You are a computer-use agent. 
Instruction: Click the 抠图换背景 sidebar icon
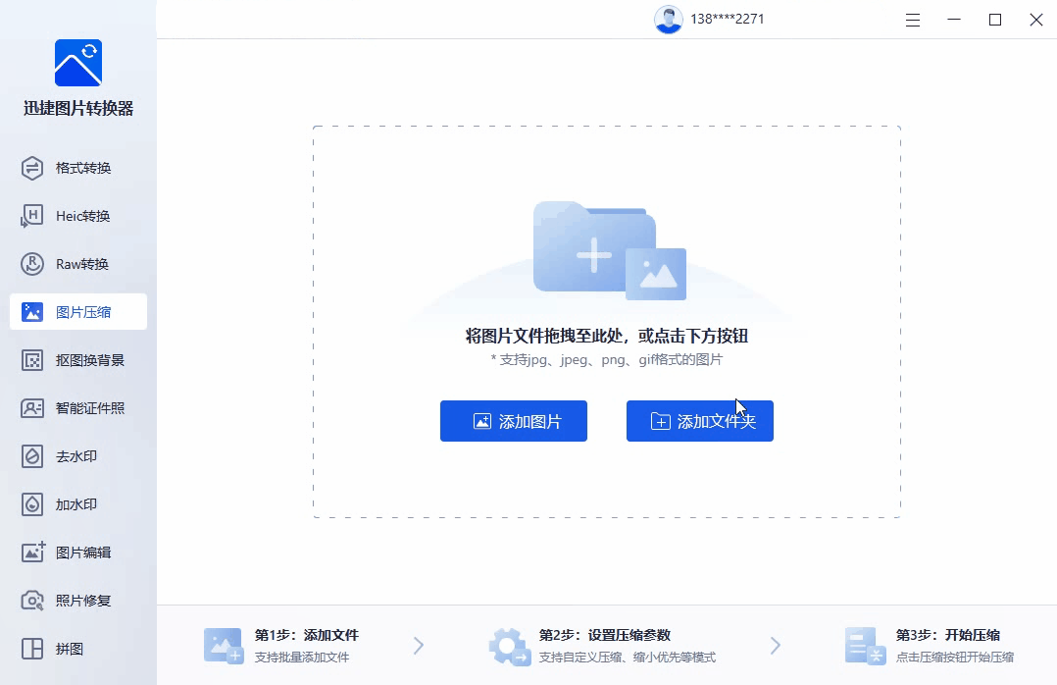click(32, 360)
